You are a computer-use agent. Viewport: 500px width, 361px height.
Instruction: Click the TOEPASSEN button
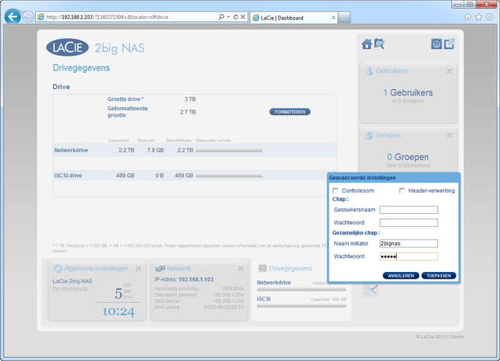tap(439, 276)
